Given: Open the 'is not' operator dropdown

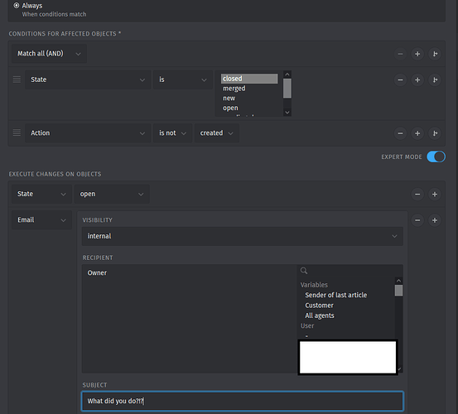Looking at the screenshot, I should 172,132.
